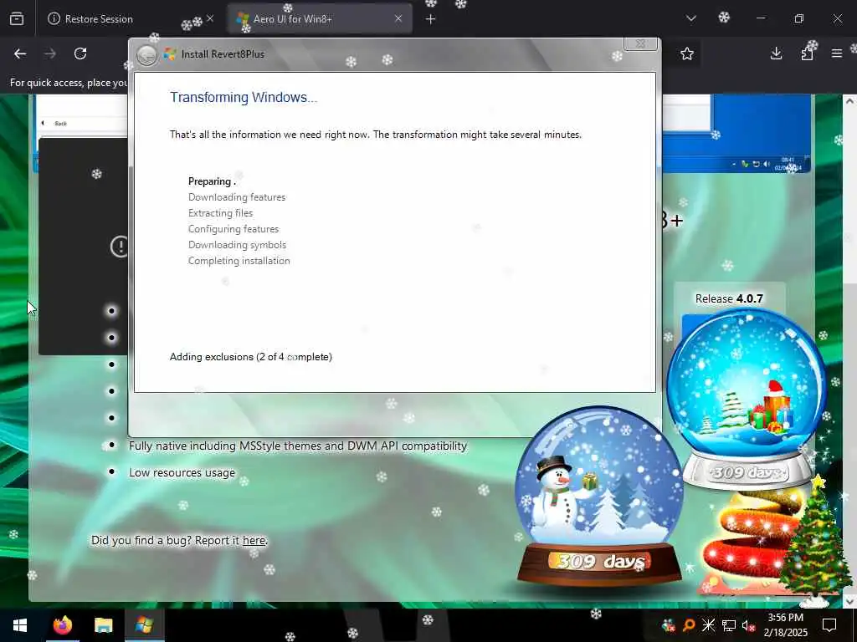
Task: Click the 'Low resources usage' bullet text
Action: point(182,473)
